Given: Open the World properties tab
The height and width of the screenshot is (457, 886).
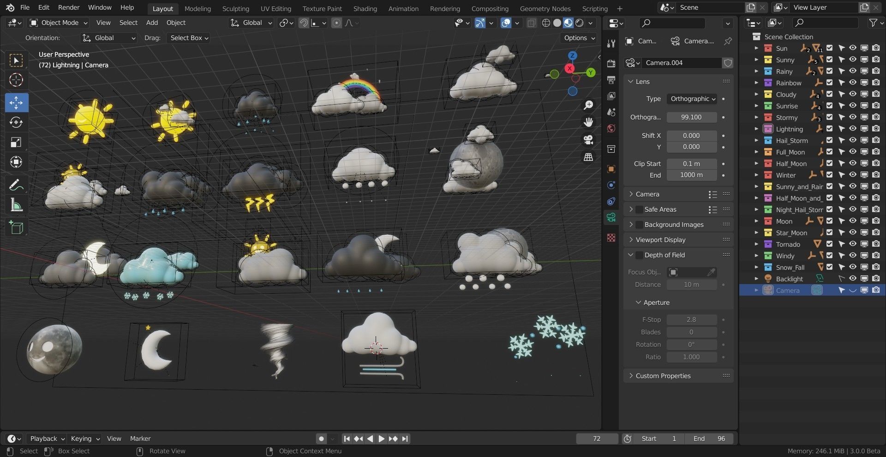Looking at the screenshot, I should point(611,129).
